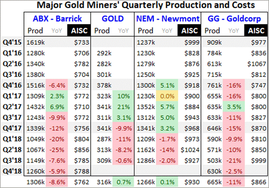Screen dimensions: 269x188
Task: Click the GOLD ticker header
Action: 114,19
